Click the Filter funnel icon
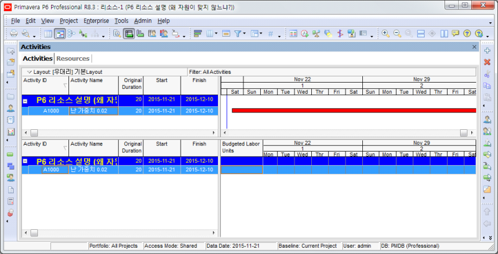 pyautogui.click(x=238, y=34)
